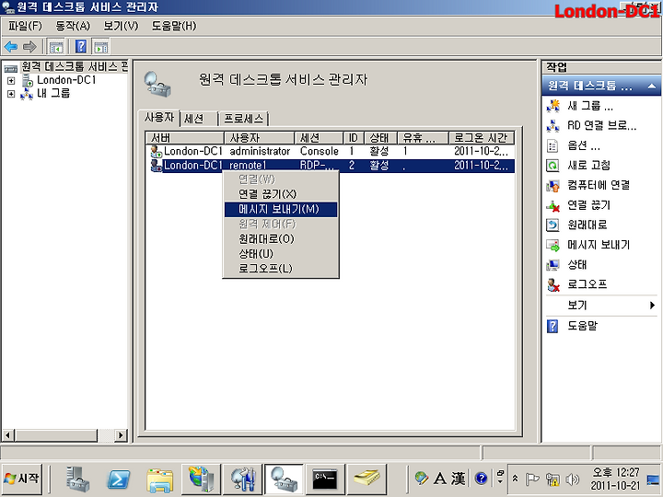Viewport: 663px width, 497px height.
Task: Sort by the 사용자 column header
Action: [x=259, y=138]
